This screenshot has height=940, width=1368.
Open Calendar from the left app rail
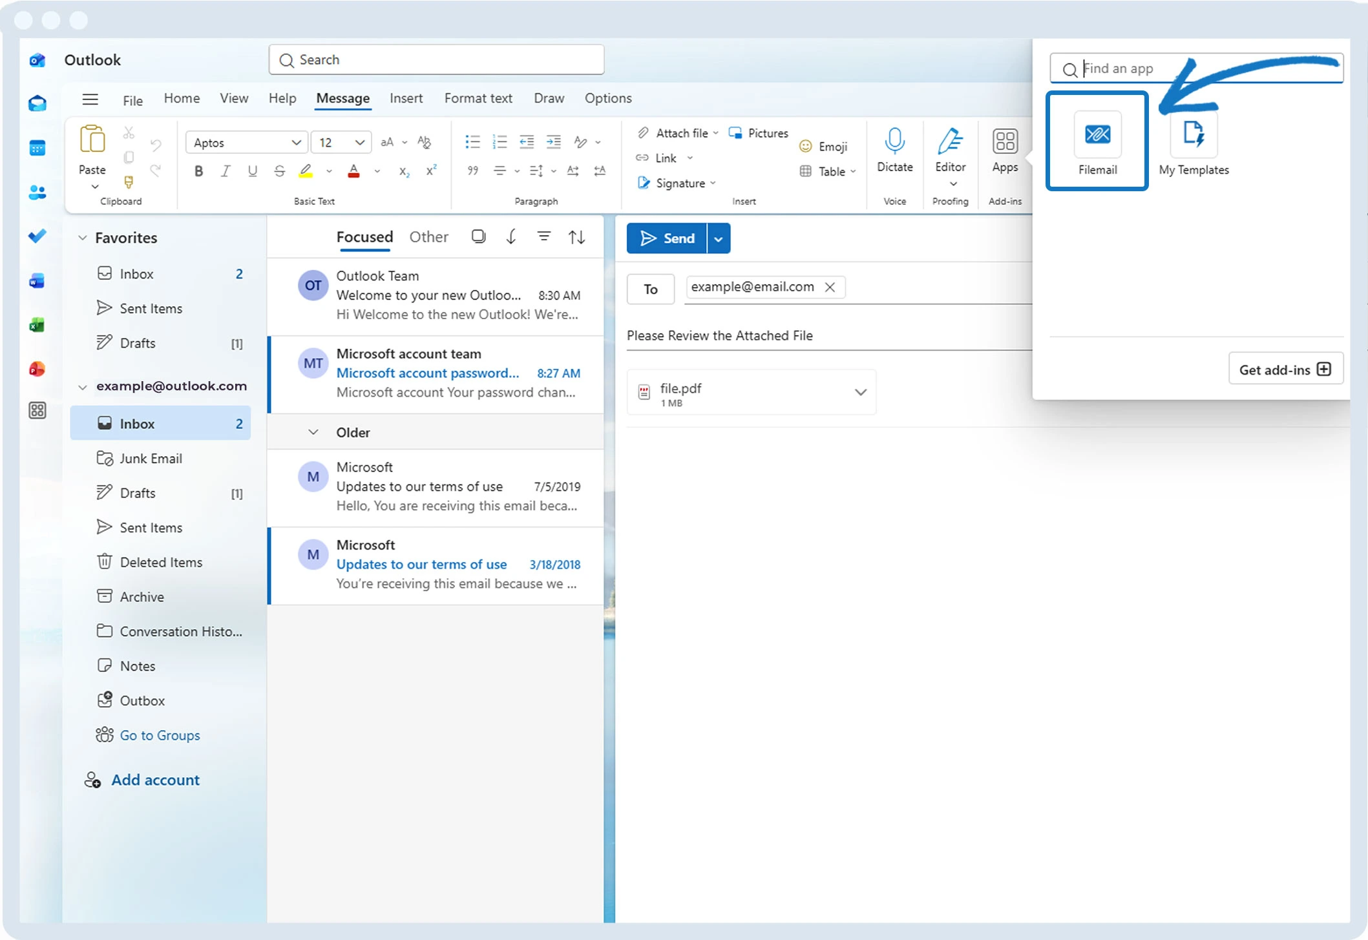(37, 148)
